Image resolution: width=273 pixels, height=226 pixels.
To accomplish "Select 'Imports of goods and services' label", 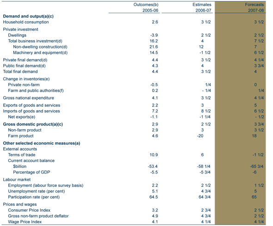I will coord(31,111).
